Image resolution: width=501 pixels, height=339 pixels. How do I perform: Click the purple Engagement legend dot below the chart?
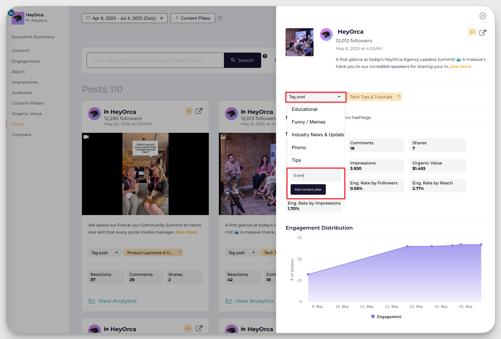pyautogui.click(x=372, y=316)
